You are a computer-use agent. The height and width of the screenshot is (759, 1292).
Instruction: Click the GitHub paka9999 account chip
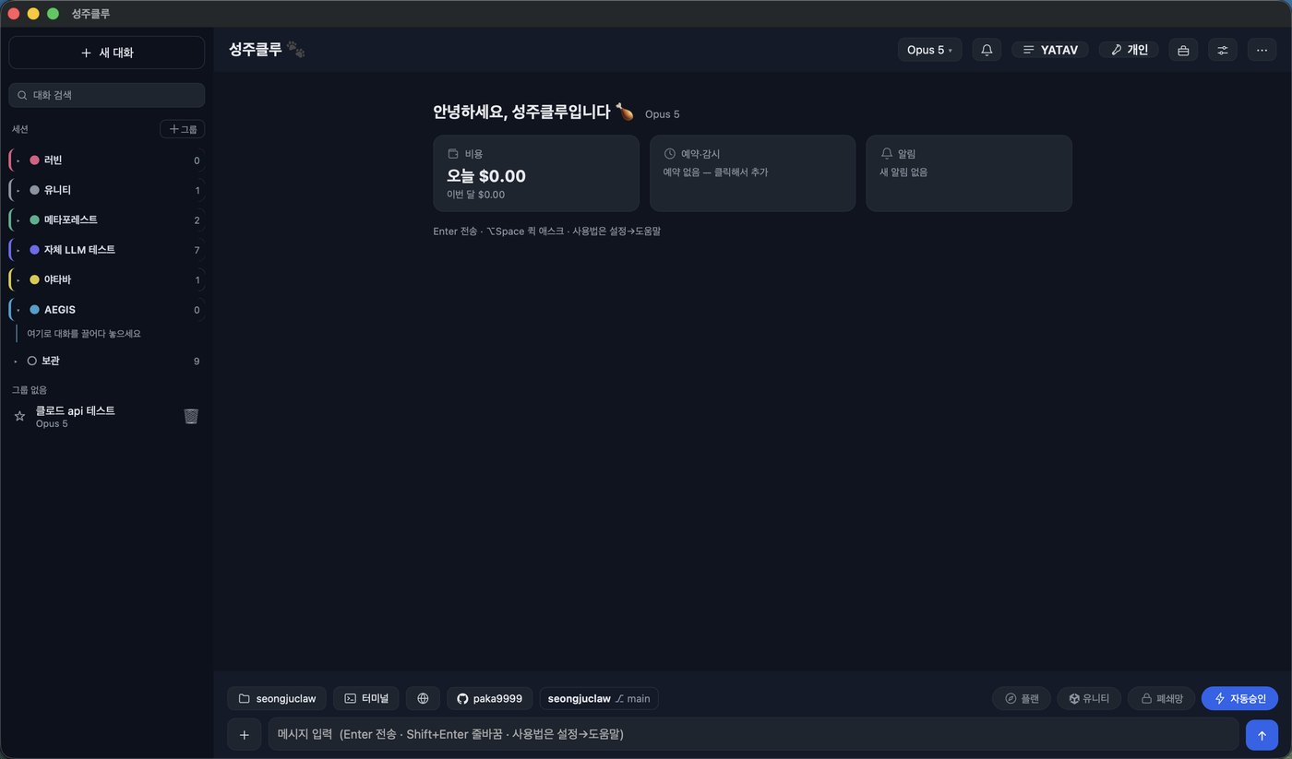coord(489,698)
